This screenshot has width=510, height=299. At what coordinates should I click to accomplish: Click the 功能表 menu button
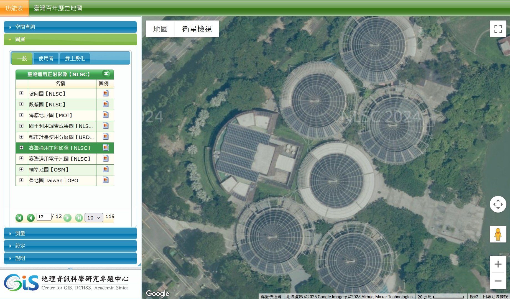coord(14,8)
